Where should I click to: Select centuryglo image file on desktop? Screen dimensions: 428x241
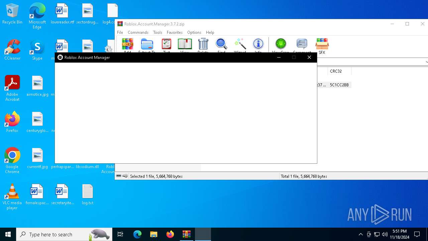[x=37, y=122]
